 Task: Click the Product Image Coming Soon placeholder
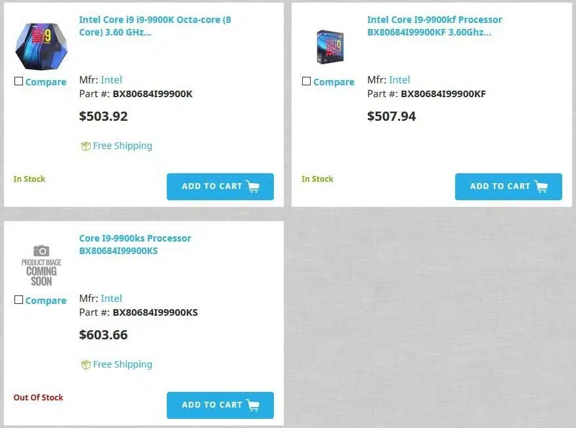pos(41,265)
